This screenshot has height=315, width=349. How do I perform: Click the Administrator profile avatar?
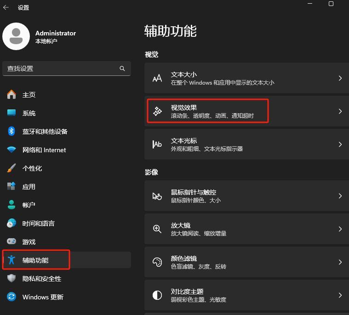(16, 36)
